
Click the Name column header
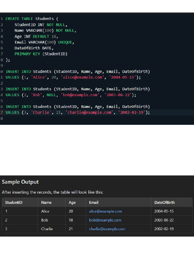(46, 202)
